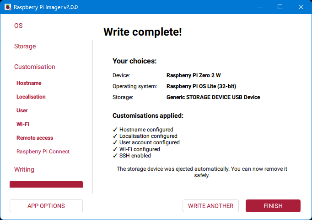Open the Localisation settings page
The image size is (312, 220).
[31, 97]
